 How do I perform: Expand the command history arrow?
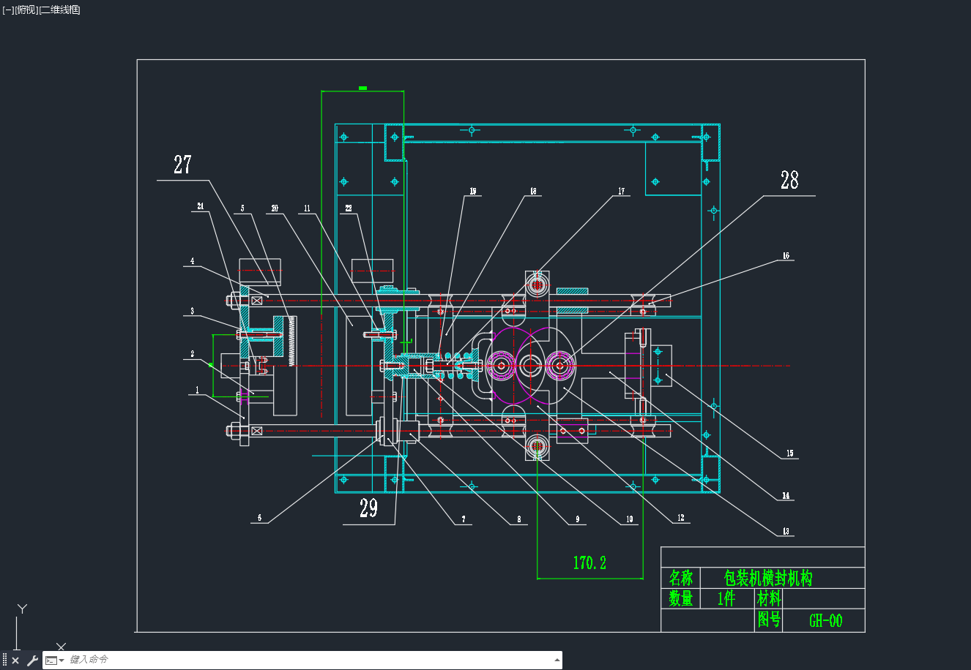click(x=557, y=660)
